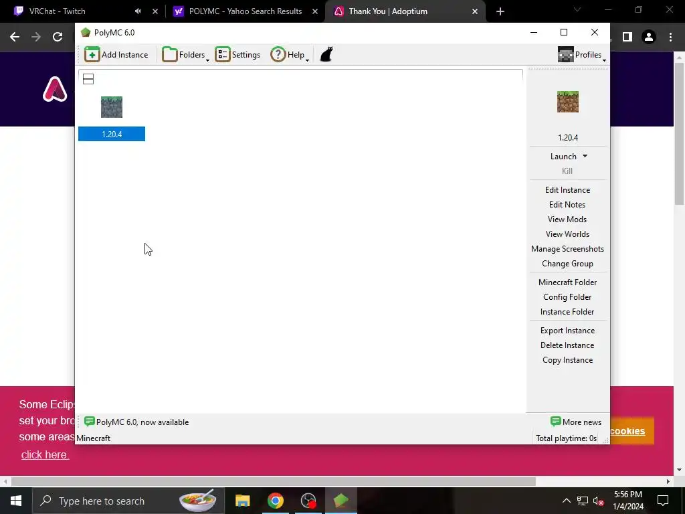Open the Profiles account dropdown
Viewport: 685px width, 514px height.
(x=582, y=55)
